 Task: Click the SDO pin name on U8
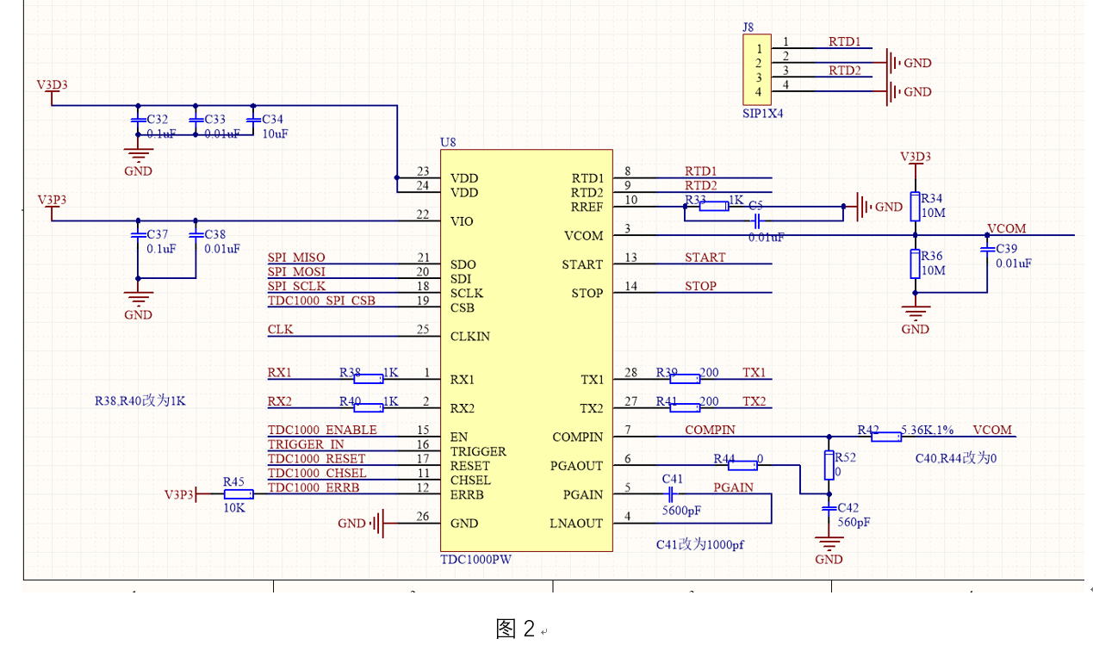[x=463, y=264]
